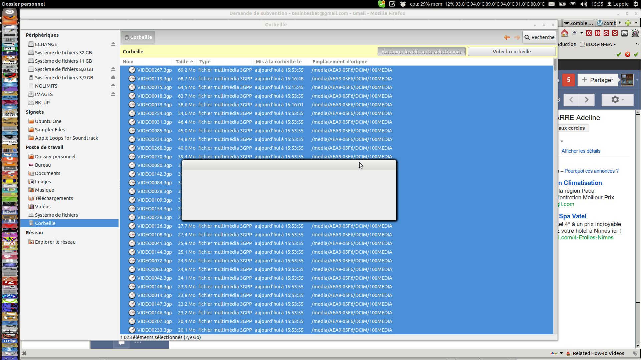Click the mail indicator in top panel
Viewport: 641px width, 360px height.
tap(552, 4)
